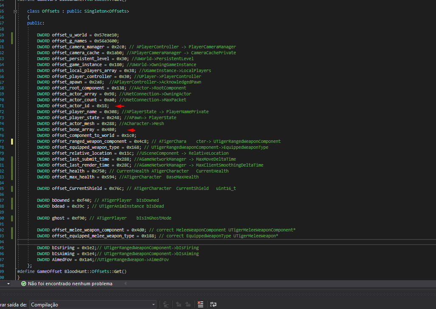436x309 pixels.
Task: Click the offset_g_names = 0x56a3600 line
Action: click(x=78, y=41)
